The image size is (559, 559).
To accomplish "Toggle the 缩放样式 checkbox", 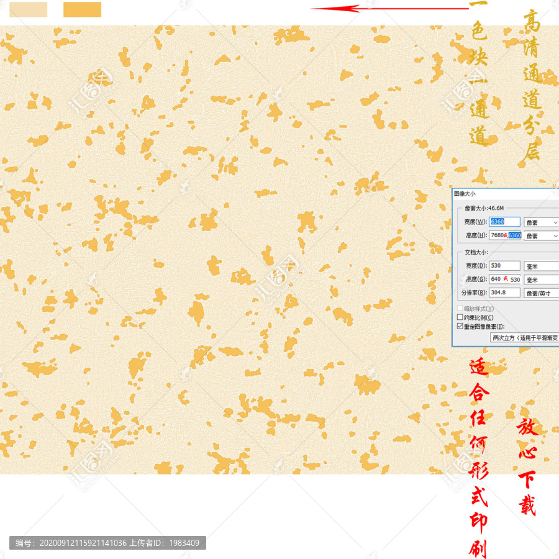I will (460, 308).
